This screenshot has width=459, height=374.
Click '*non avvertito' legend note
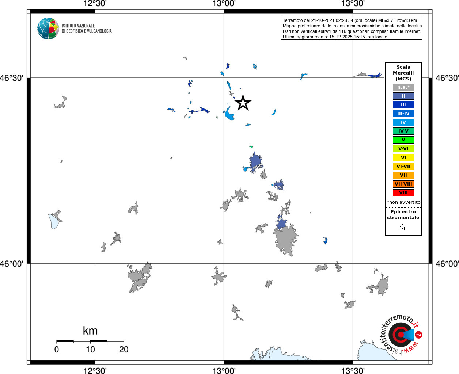(x=403, y=202)
